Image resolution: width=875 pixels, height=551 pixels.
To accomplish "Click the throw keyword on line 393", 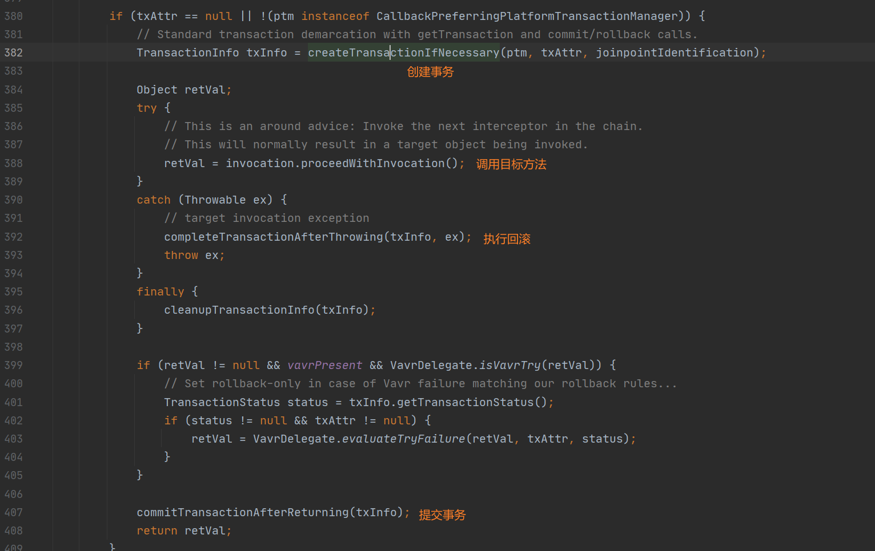I will click(181, 255).
